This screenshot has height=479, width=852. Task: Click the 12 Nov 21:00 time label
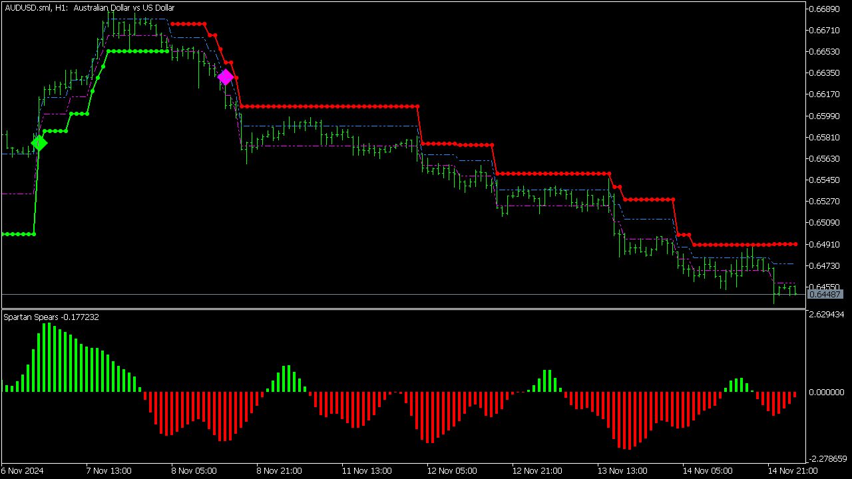[537, 471]
